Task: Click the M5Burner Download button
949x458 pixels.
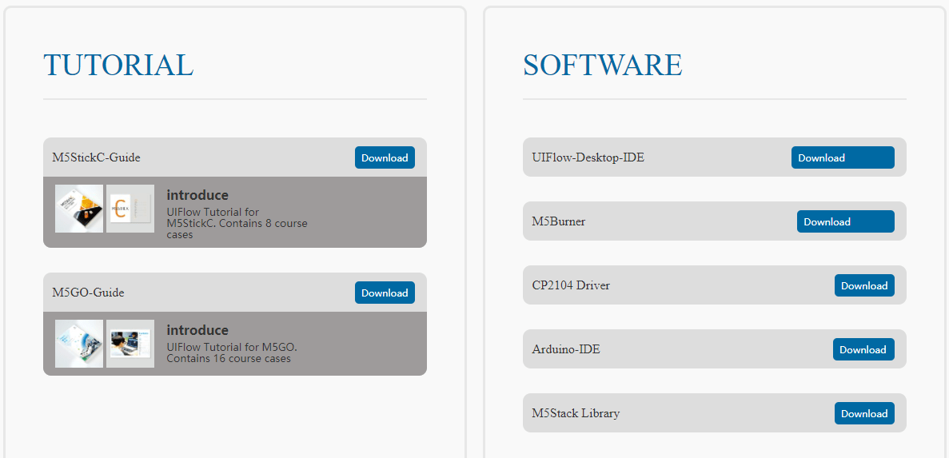Action: (x=845, y=221)
